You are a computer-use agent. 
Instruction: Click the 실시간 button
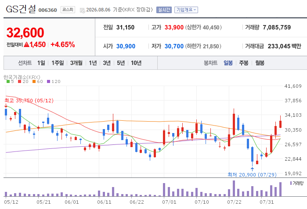pos(164,10)
